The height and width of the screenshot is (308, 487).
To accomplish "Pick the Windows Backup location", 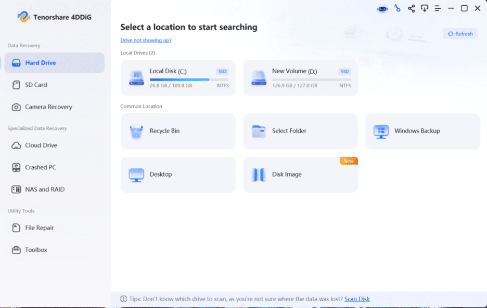I will [422, 131].
